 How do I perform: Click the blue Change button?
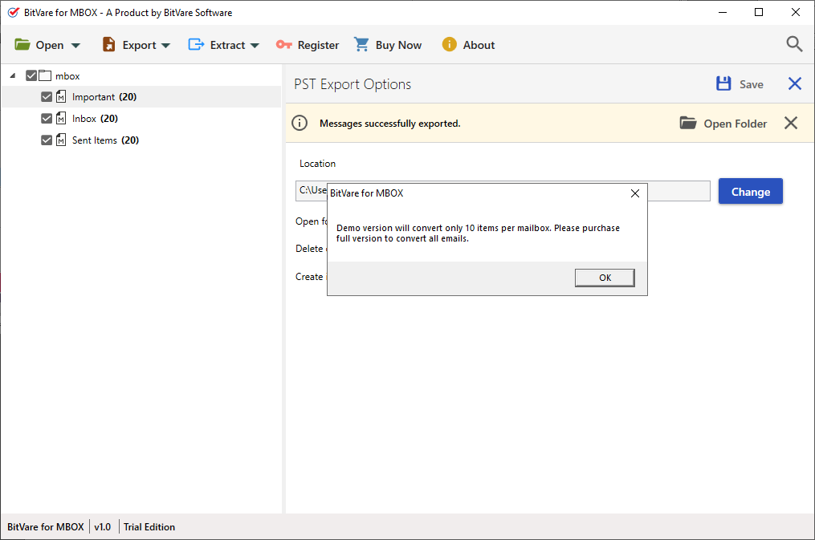tap(750, 192)
